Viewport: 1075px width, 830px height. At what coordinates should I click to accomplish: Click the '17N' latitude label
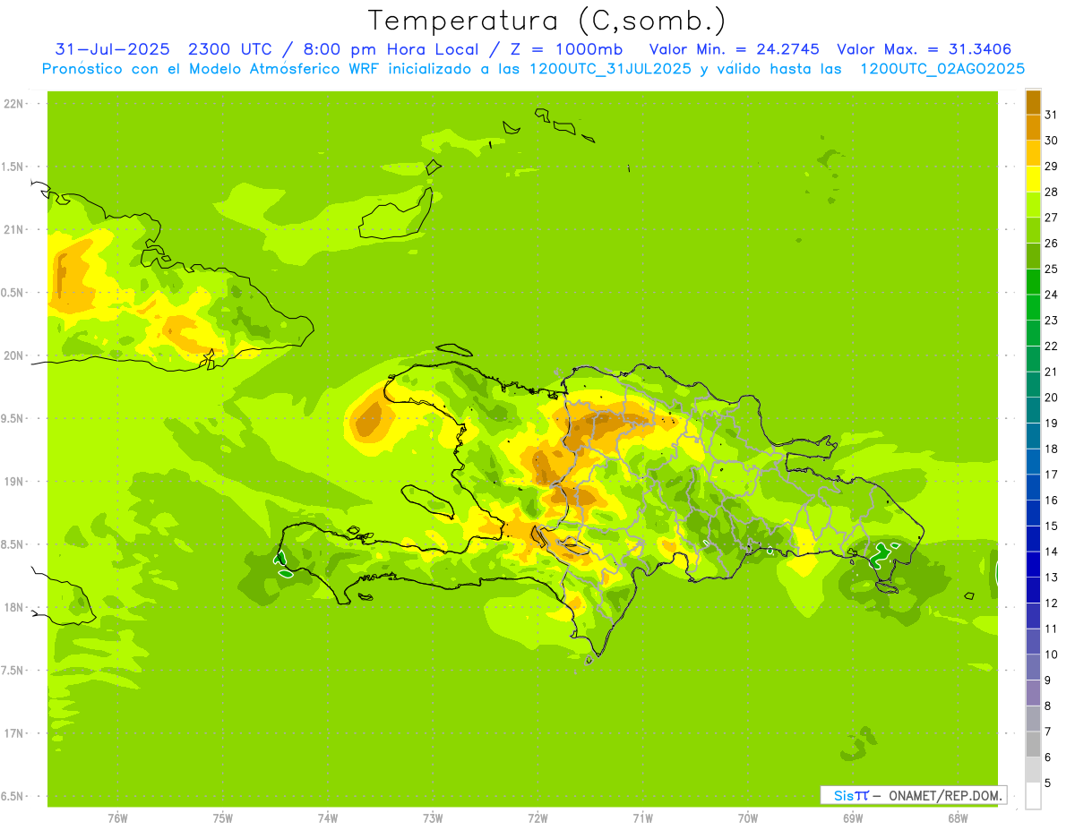pos(13,733)
